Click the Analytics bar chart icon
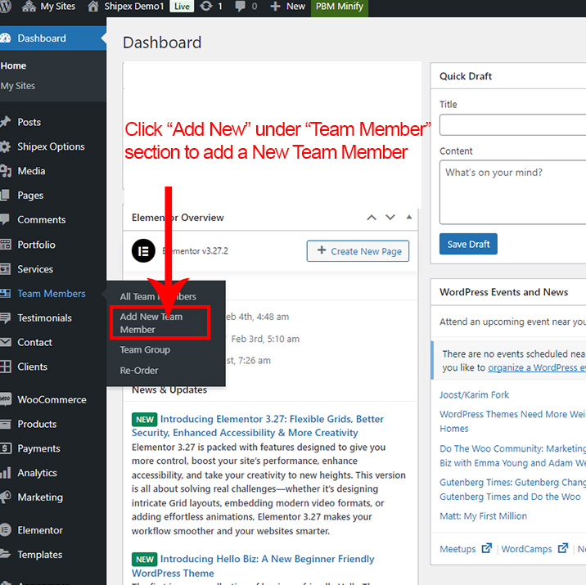This screenshot has height=585, width=586. [6, 473]
